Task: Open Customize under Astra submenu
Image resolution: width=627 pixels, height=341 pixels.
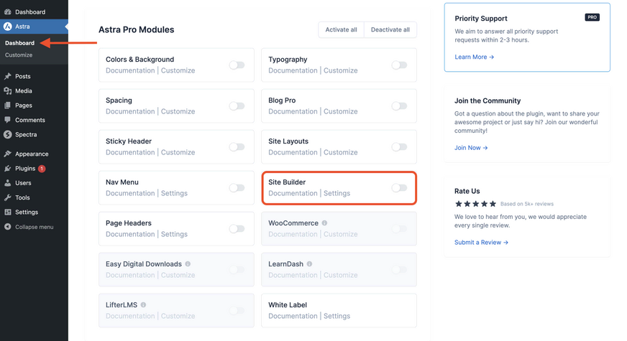Action: (19, 55)
